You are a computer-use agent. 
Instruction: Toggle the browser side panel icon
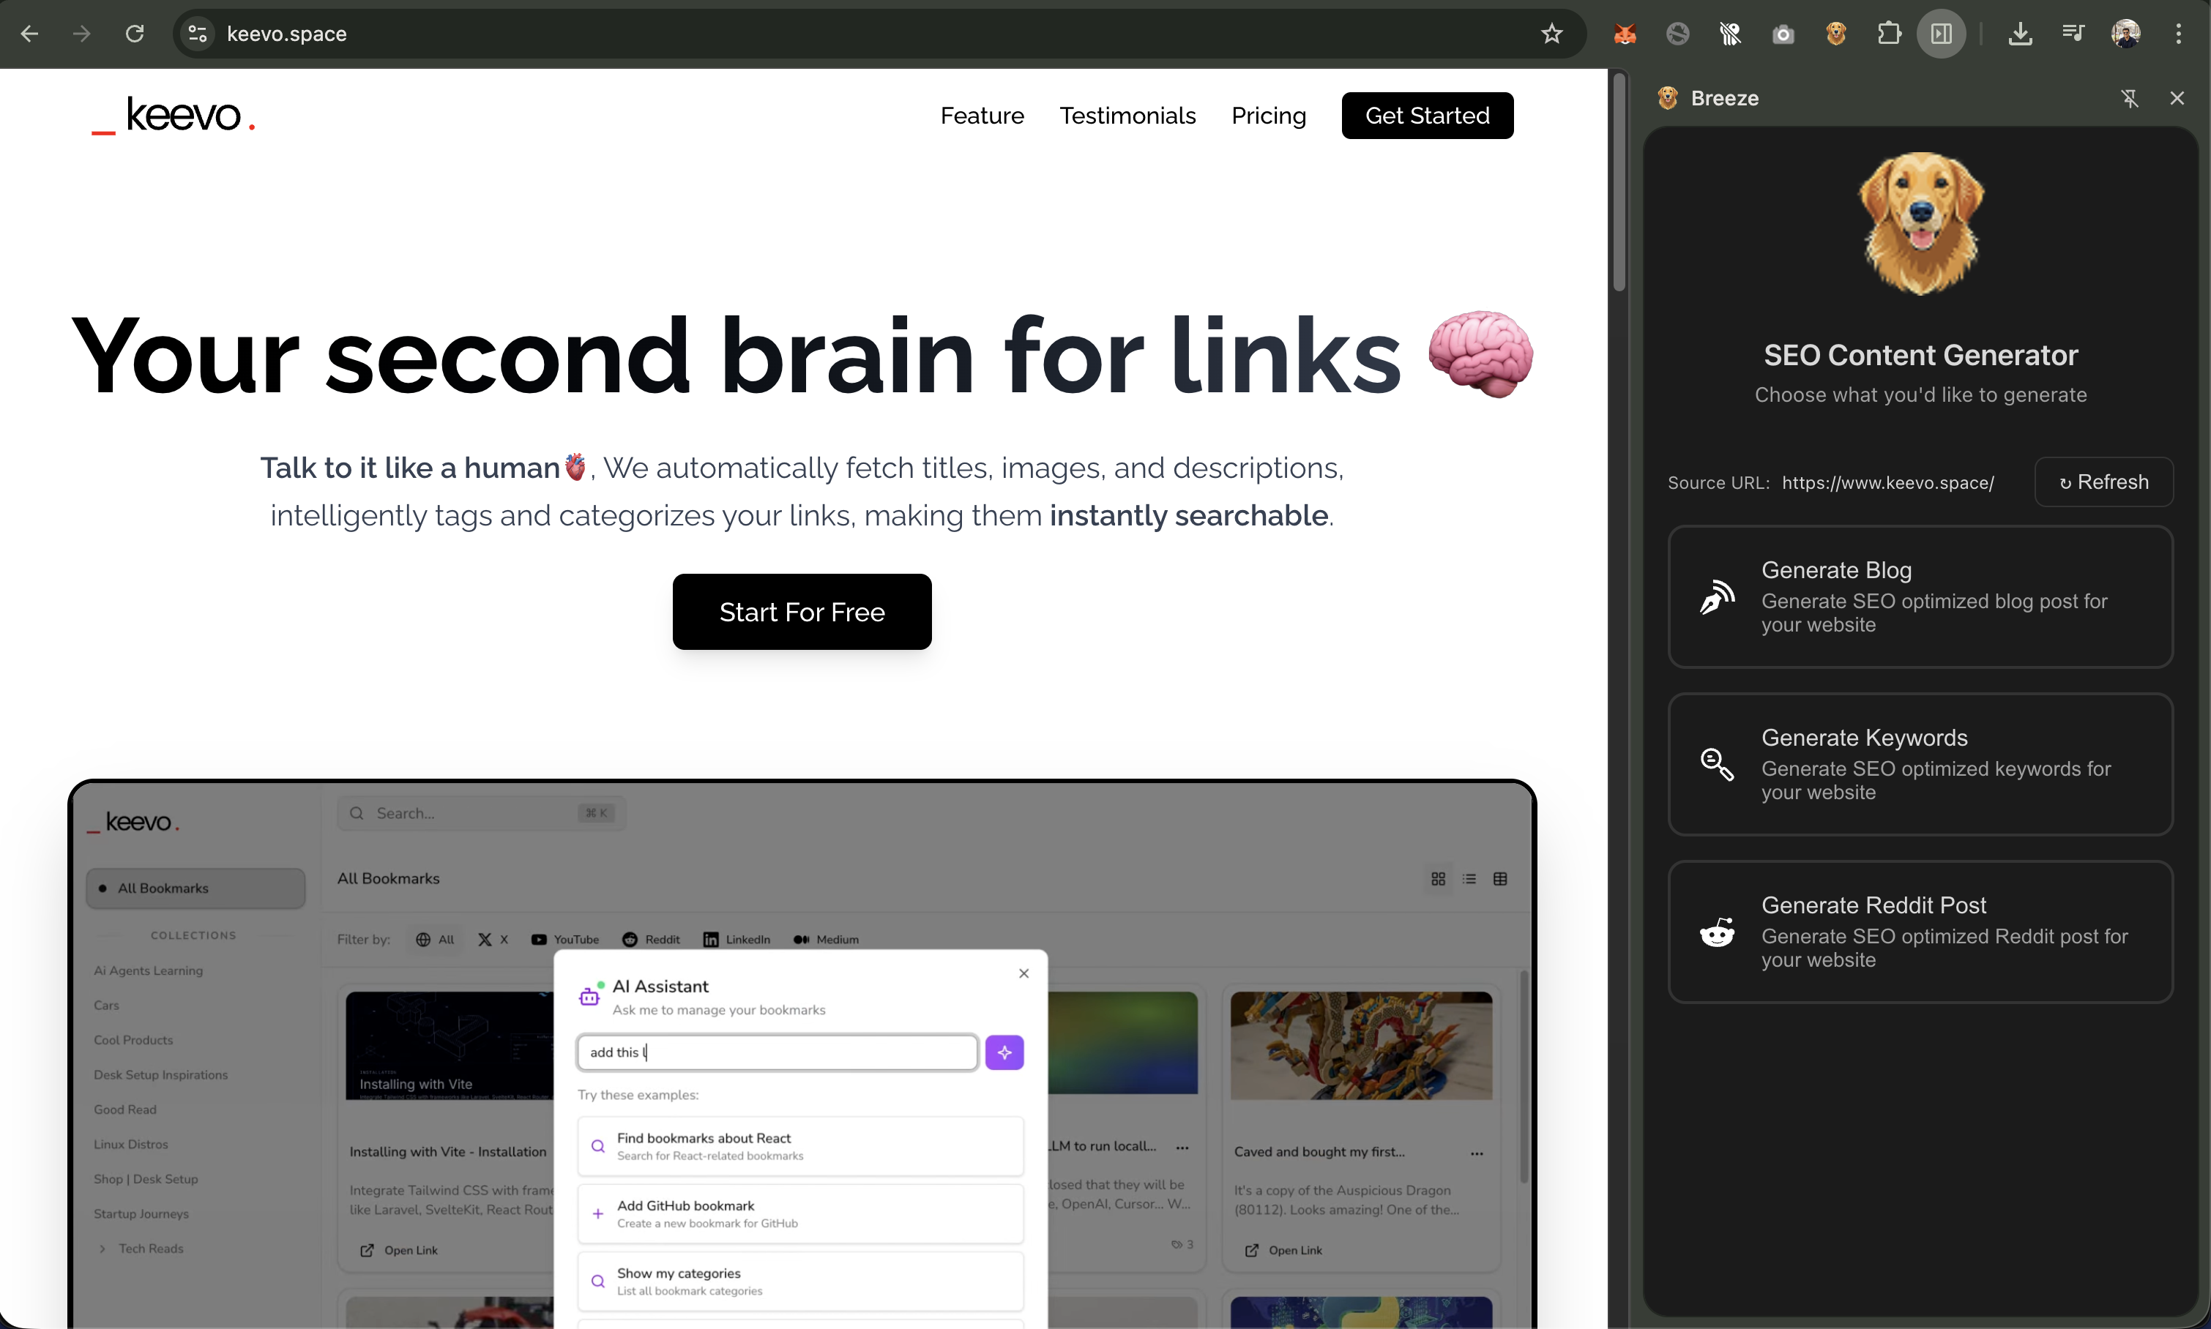pos(1942,34)
